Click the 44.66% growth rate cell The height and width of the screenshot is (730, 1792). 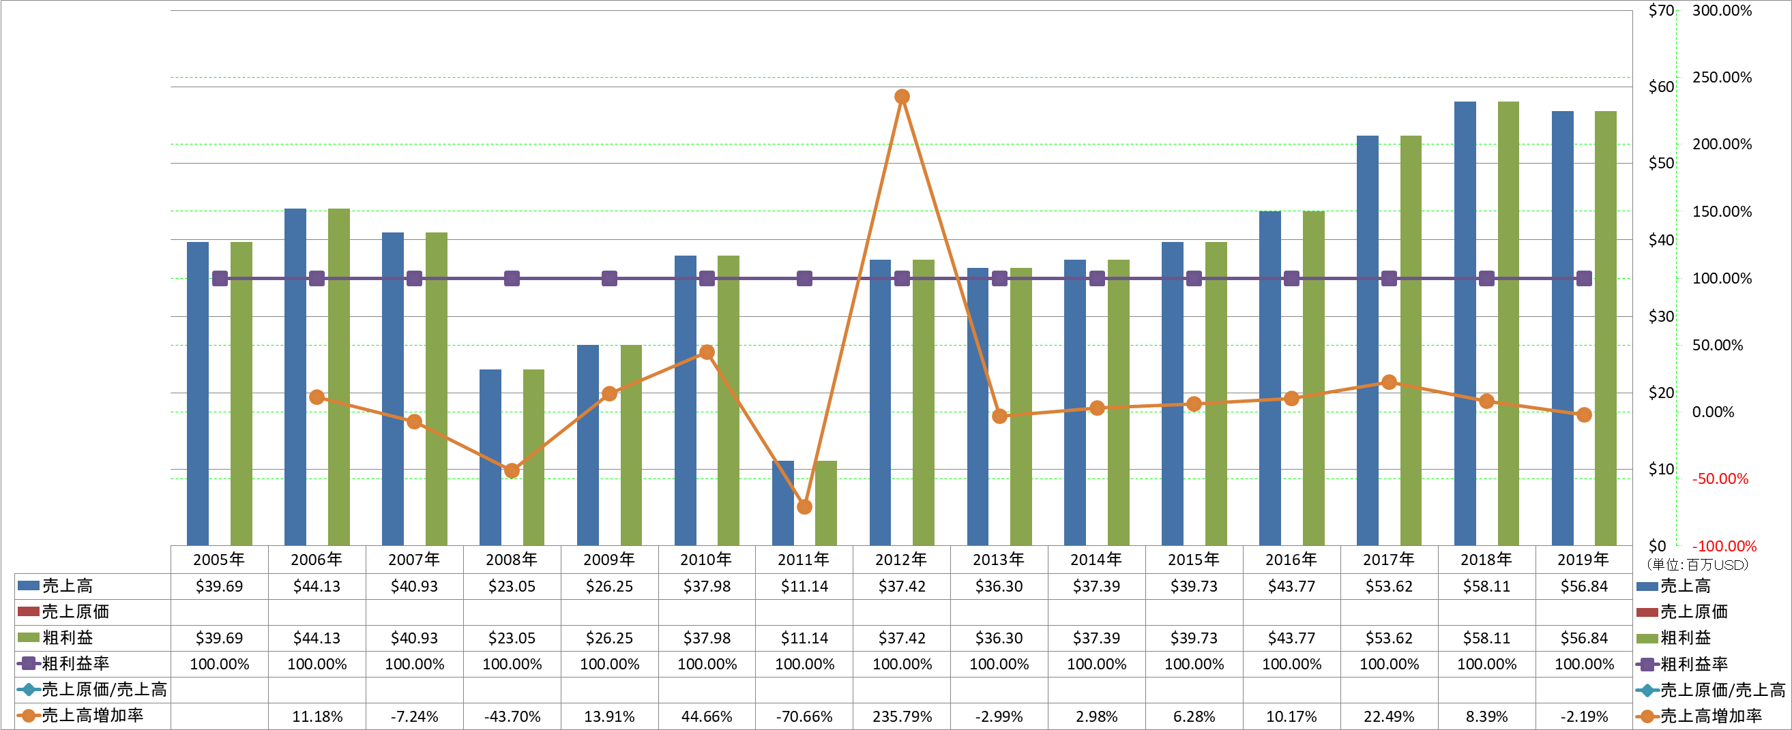(x=707, y=716)
